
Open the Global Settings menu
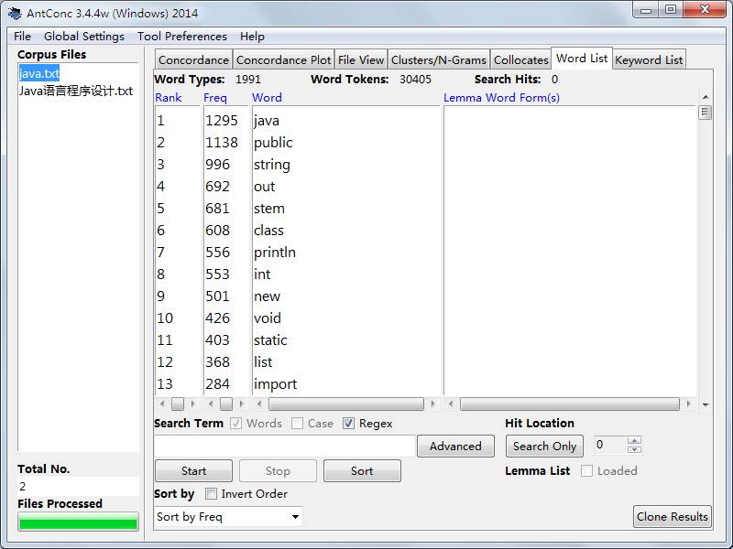point(84,37)
